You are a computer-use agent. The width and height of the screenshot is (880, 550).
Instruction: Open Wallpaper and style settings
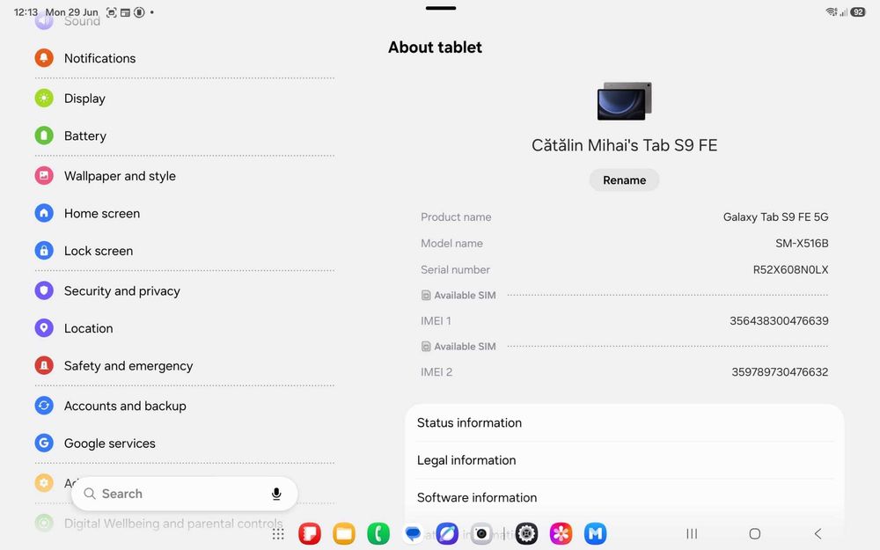click(x=184, y=176)
